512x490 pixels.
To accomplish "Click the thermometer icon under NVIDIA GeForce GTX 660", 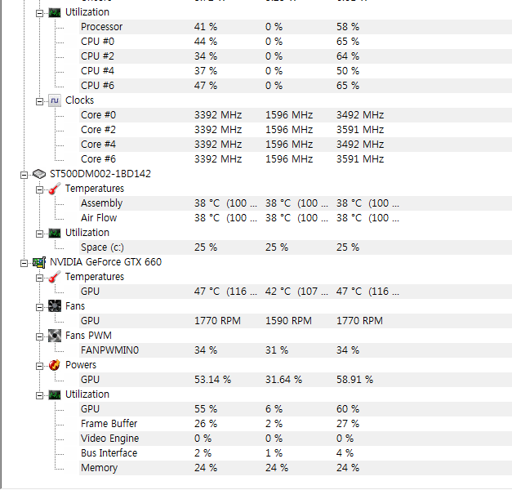I will pyautogui.click(x=55, y=278).
